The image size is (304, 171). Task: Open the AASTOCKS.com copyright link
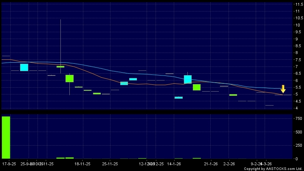[273, 168]
